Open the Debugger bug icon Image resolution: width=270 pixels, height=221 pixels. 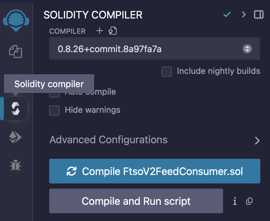click(16, 166)
